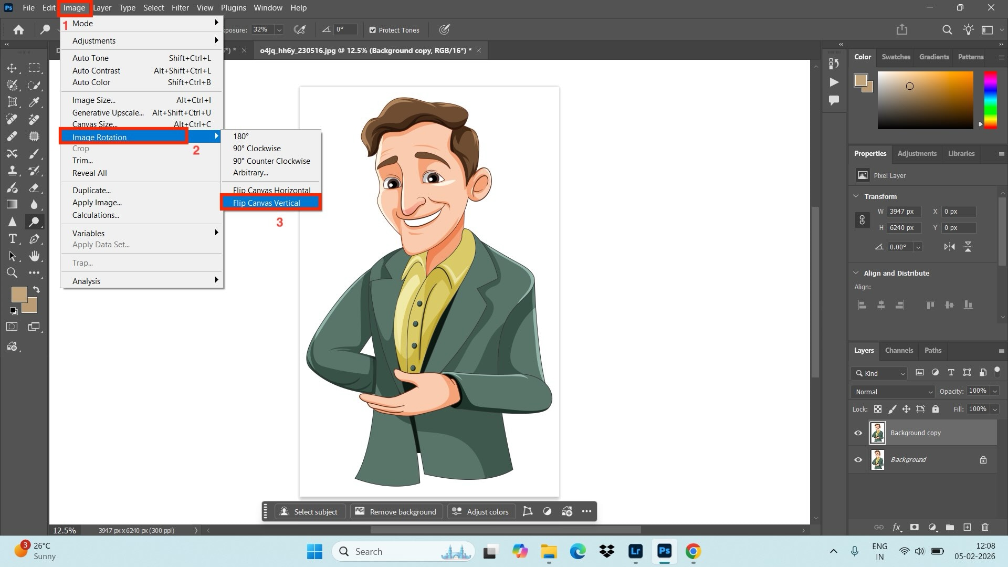Activate the Horizontal Type tool
1008x567 pixels.
pos(13,239)
